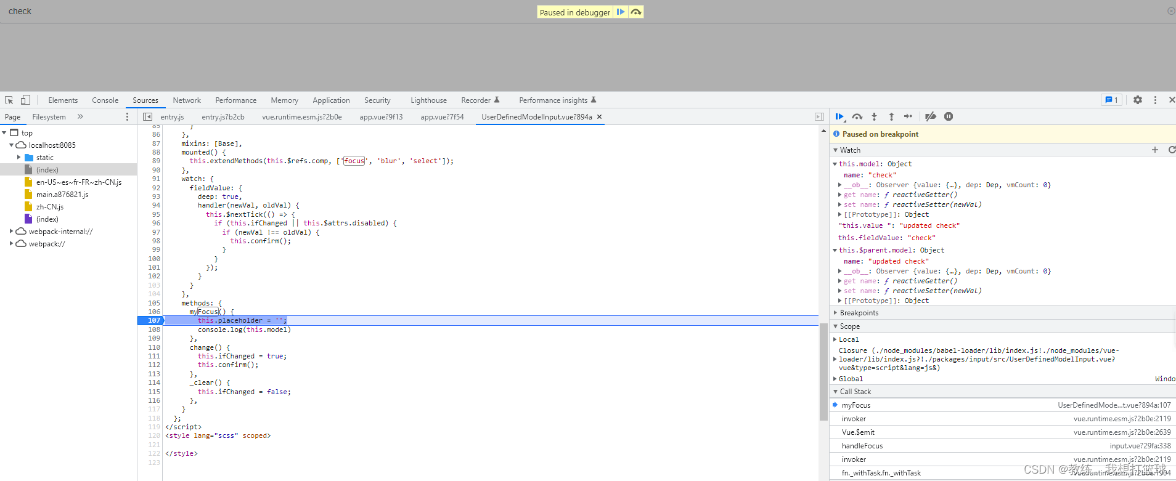Open the Elements panel tab

[63, 100]
